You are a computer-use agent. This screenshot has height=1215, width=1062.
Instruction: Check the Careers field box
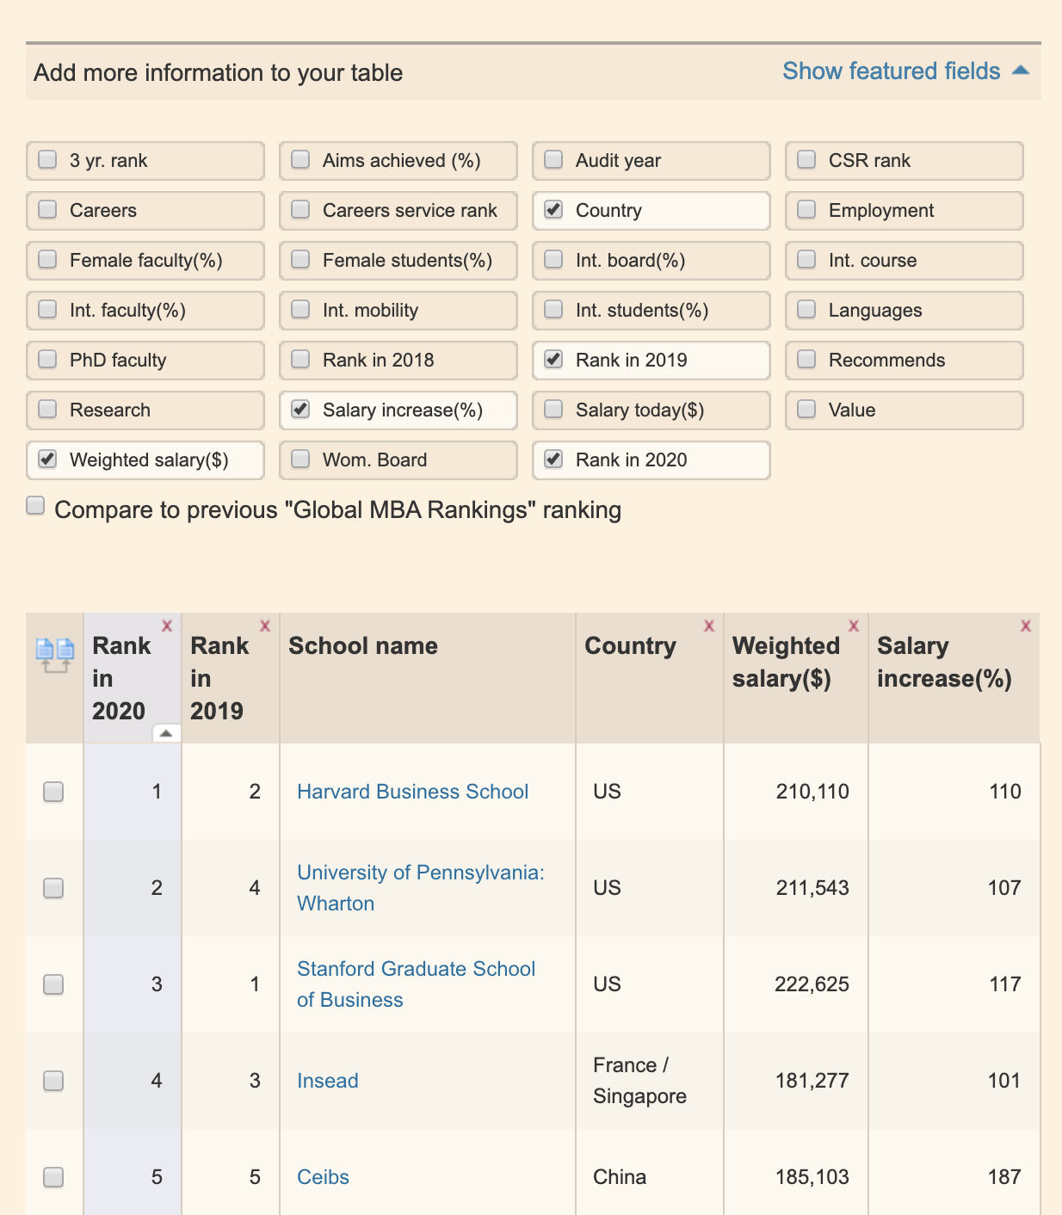(48, 210)
